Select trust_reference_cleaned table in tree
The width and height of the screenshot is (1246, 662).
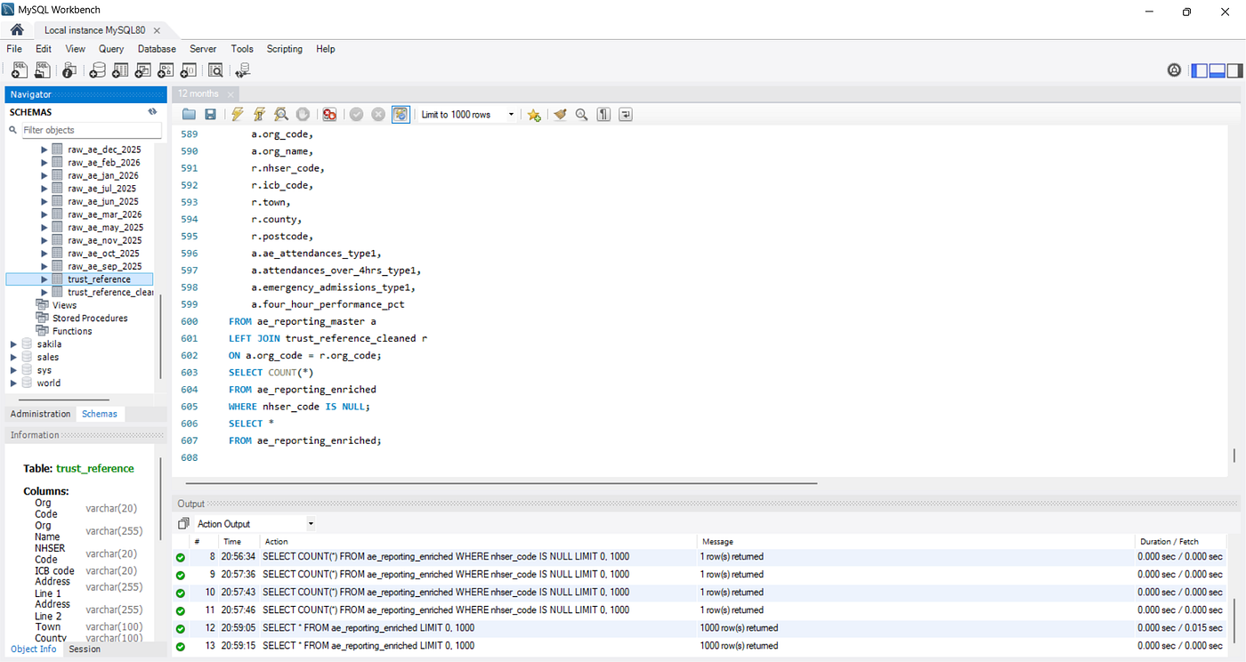tap(110, 292)
